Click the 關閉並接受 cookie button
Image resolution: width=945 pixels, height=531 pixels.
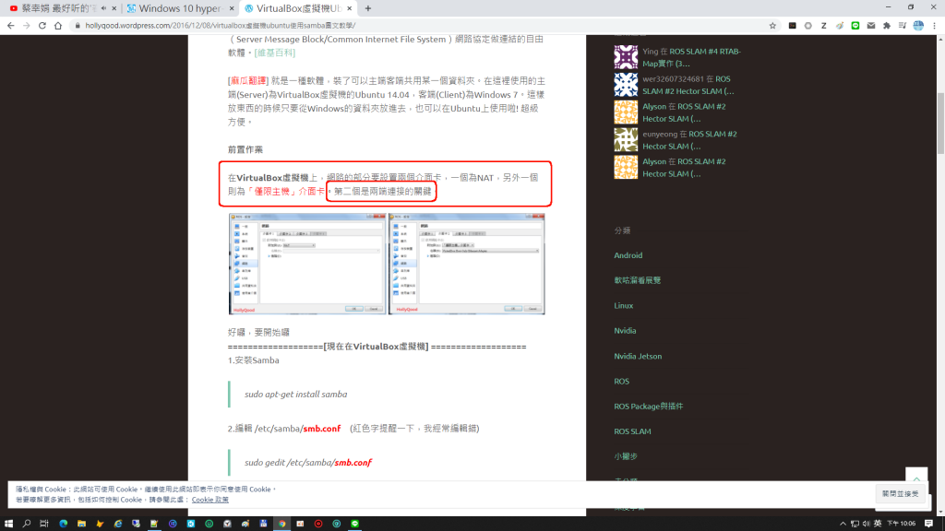[x=901, y=494]
